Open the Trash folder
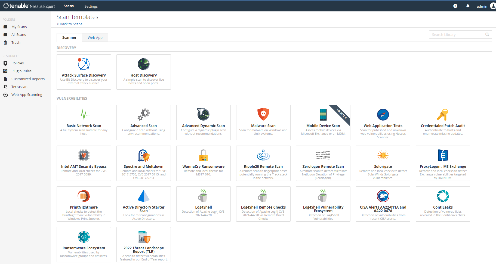This screenshot has height=264, width=496. click(x=16, y=42)
